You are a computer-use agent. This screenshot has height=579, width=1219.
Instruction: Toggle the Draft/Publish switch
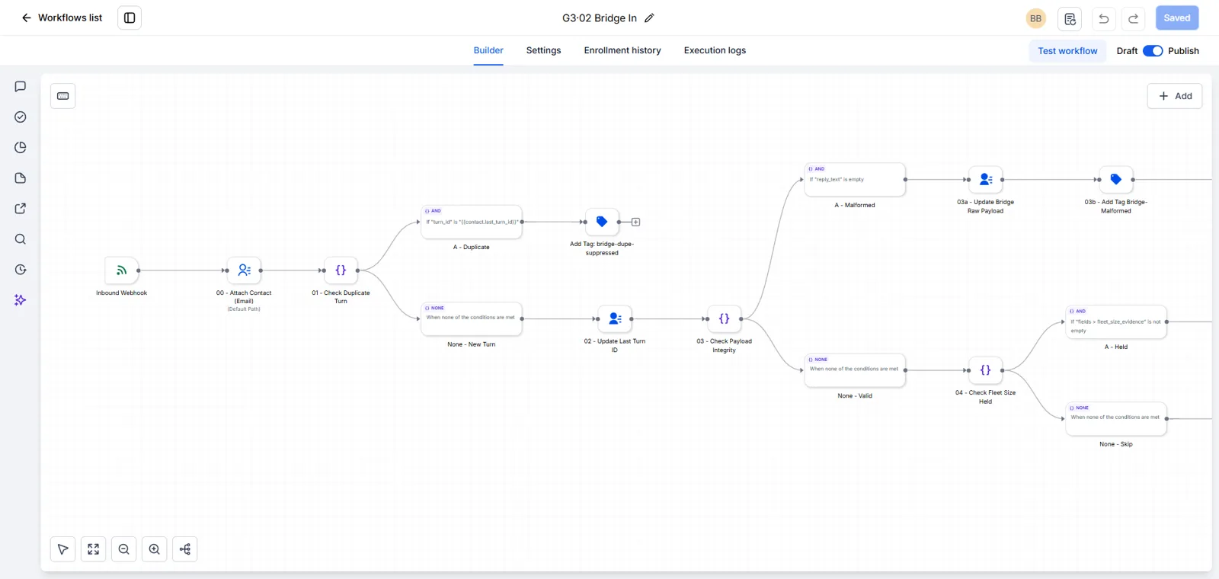click(1152, 51)
